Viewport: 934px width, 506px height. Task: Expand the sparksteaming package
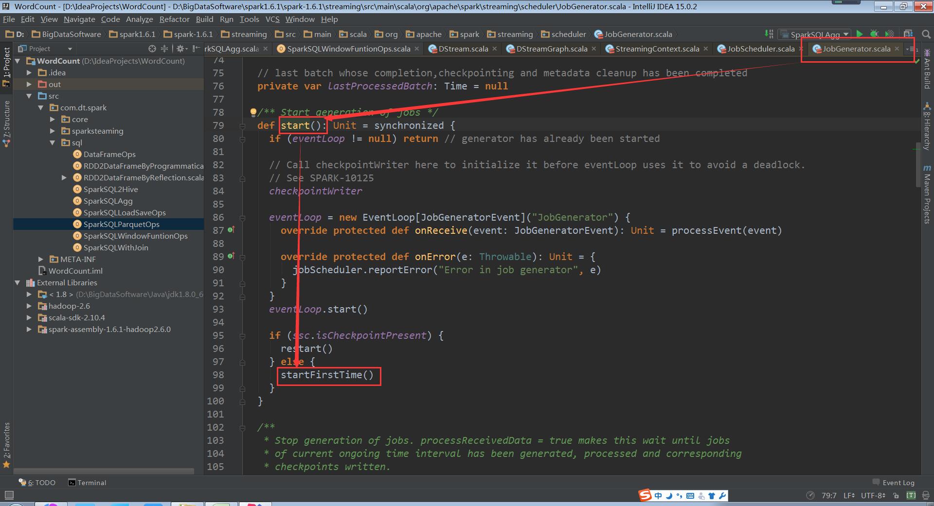click(53, 131)
